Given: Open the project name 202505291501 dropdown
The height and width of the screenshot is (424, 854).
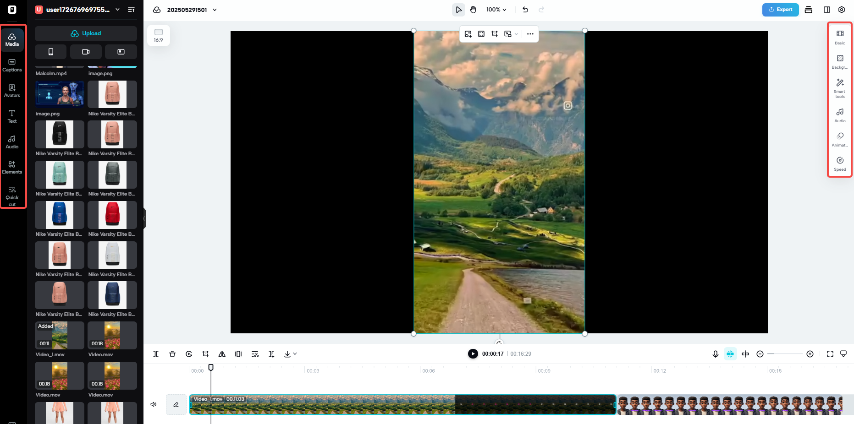Looking at the screenshot, I should [215, 10].
